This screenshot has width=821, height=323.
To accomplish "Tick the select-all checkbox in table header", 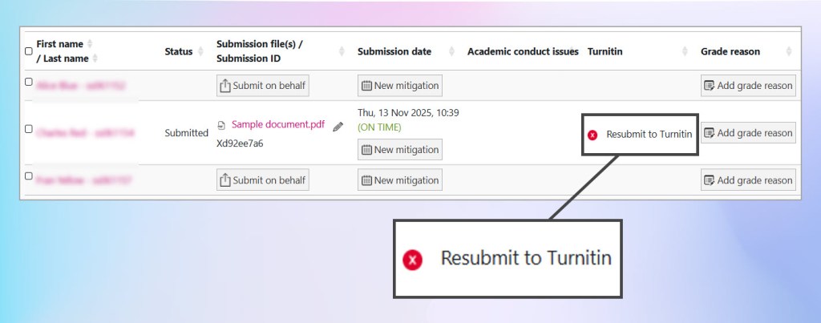I will click(x=29, y=51).
